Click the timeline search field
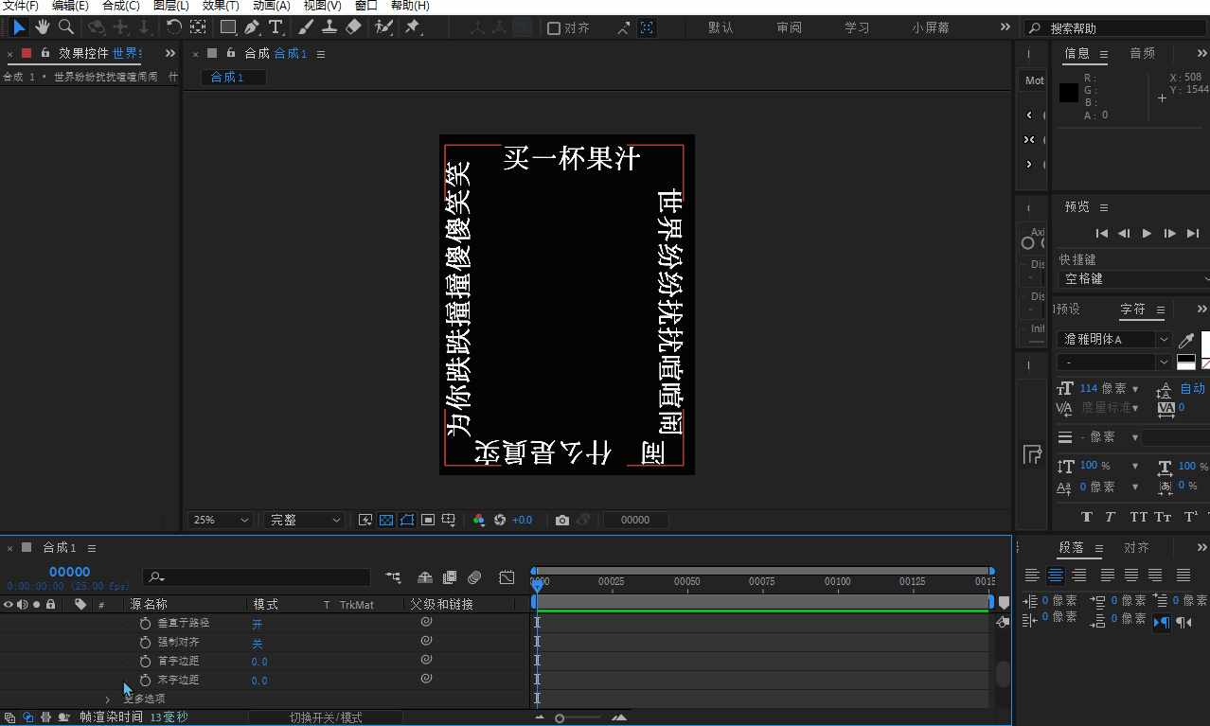The image size is (1210, 726). [256, 577]
